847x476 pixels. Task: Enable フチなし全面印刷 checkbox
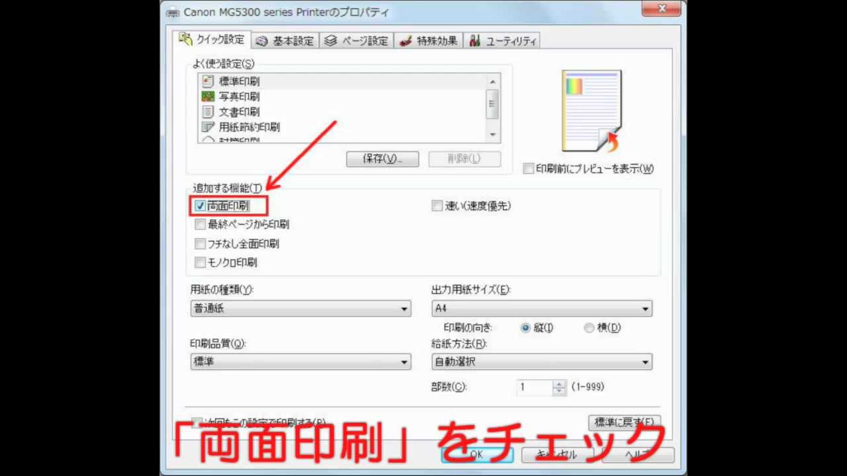200,244
